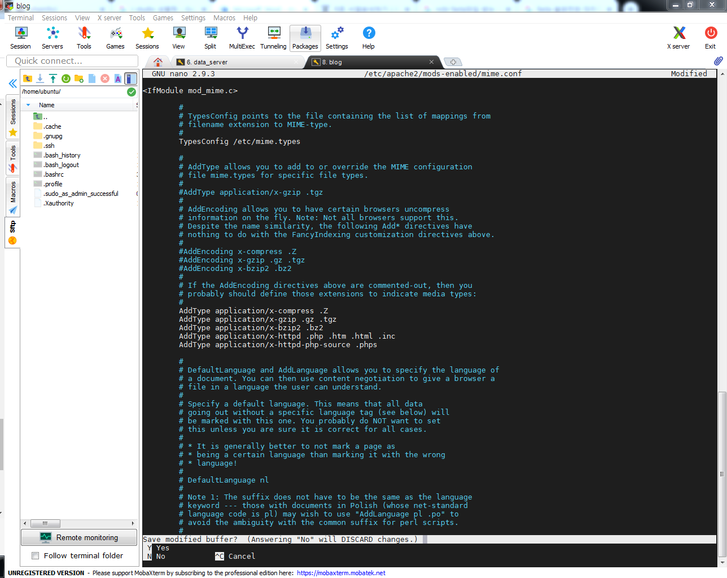The height and width of the screenshot is (578, 727).
Task: Toggle the SFTP terminal side view button
Action: click(x=131, y=78)
